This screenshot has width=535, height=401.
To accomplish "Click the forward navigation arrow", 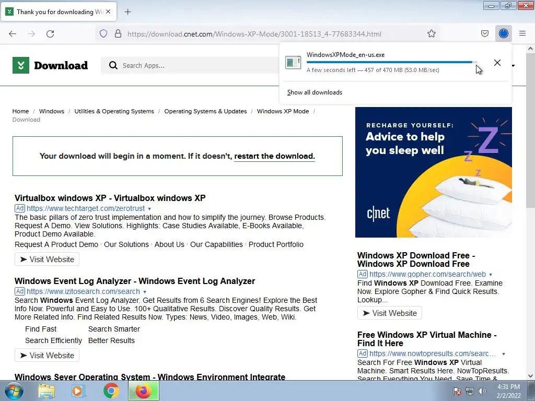I will 31,34.
